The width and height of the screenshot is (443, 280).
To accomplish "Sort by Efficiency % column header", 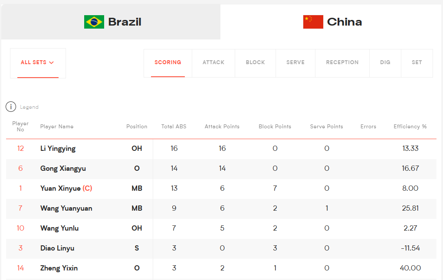I will pos(410,127).
